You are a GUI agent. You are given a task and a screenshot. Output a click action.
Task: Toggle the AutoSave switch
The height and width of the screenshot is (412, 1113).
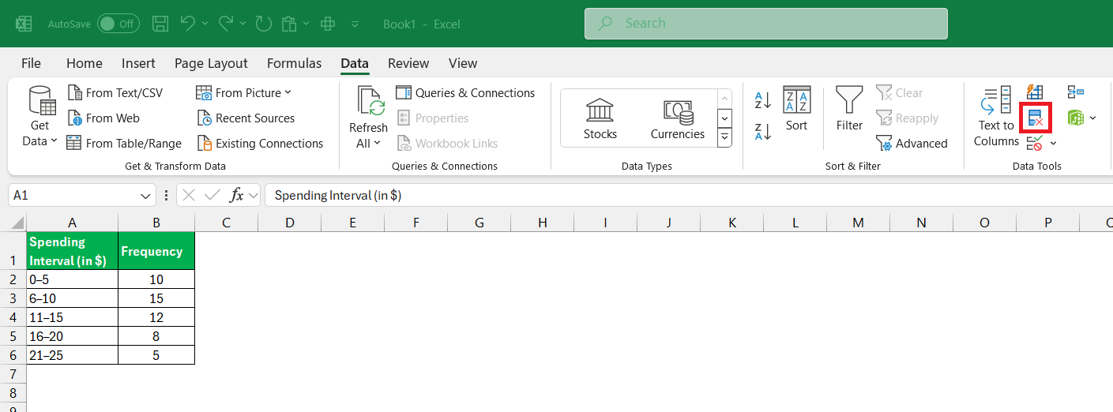click(118, 24)
